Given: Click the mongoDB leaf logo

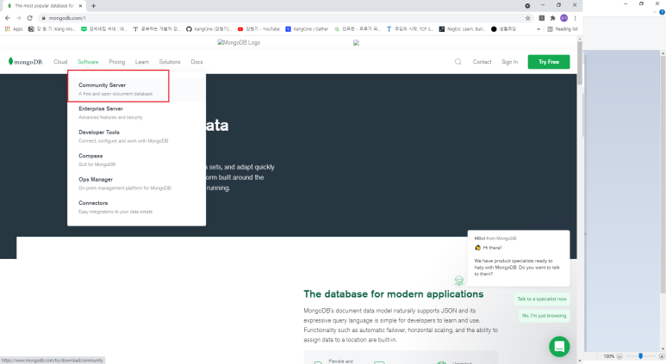Looking at the screenshot, I should click(x=26, y=61).
